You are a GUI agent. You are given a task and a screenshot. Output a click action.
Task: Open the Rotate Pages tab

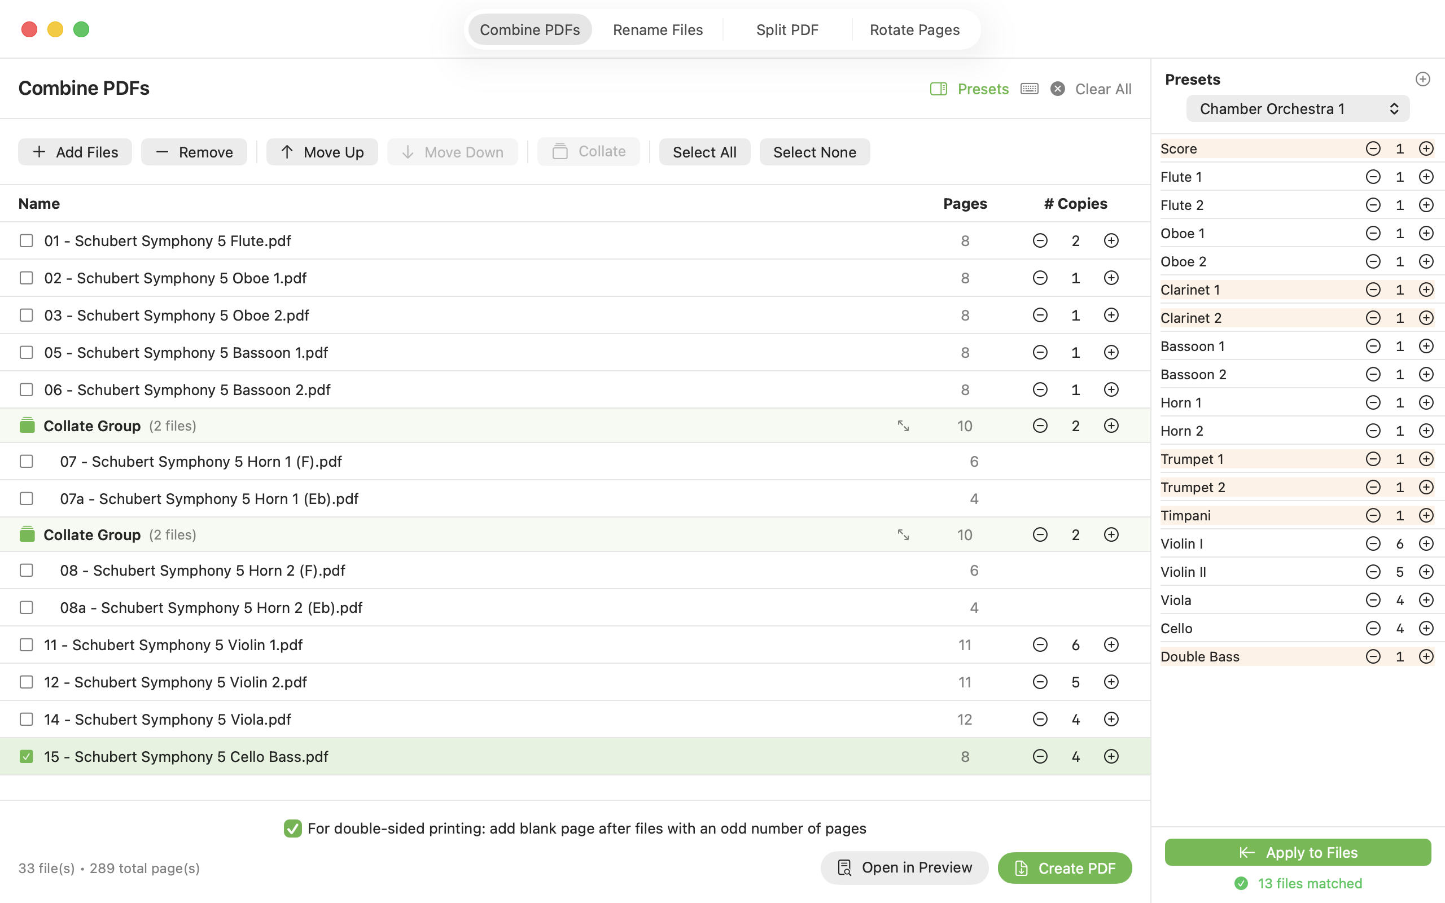[914, 30]
